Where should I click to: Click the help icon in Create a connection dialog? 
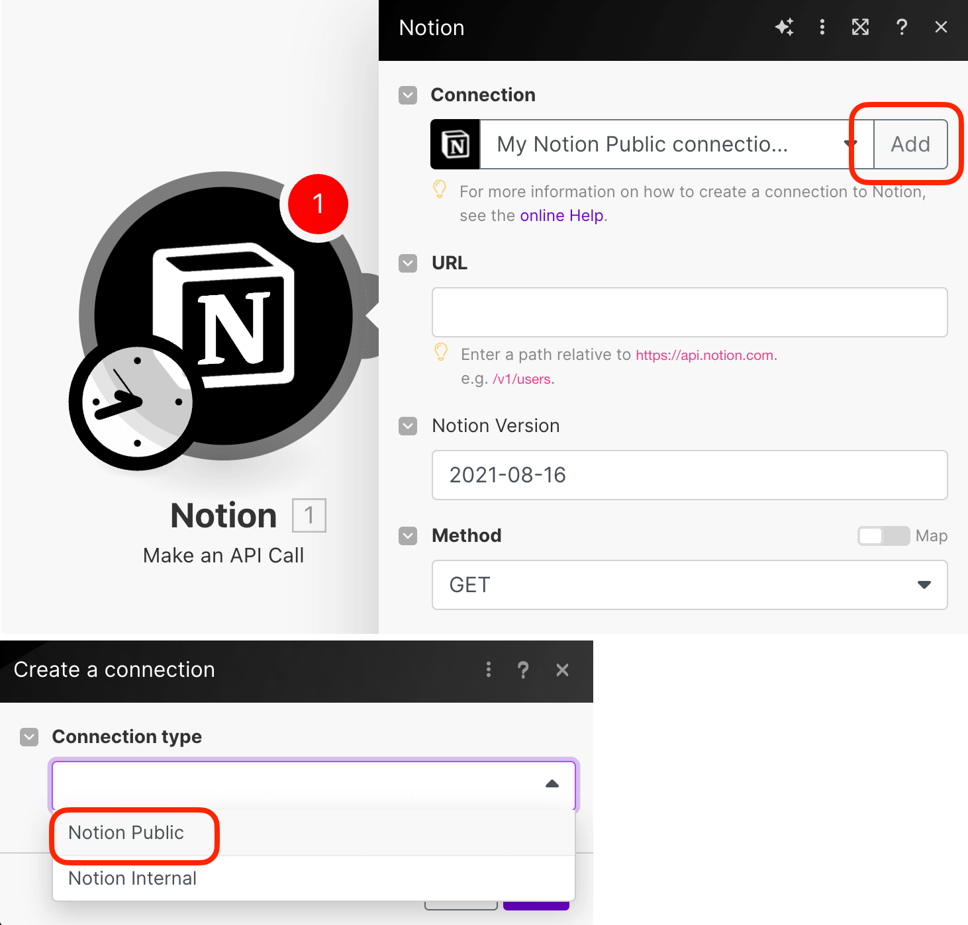(x=523, y=670)
